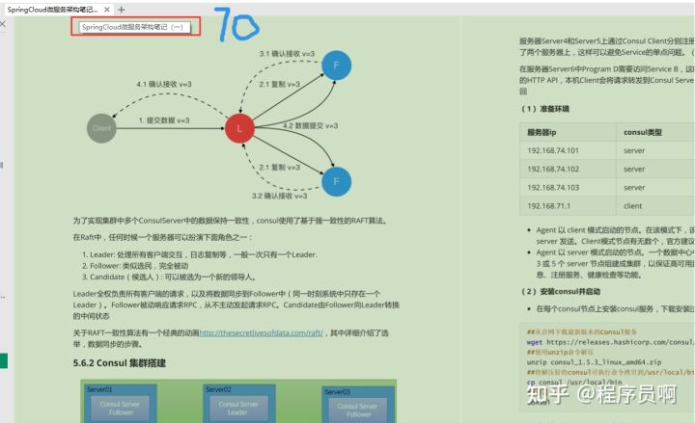Screen dimensions: 695x423
Task: Click the 'consul类型' table header
Action: tap(643, 132)
